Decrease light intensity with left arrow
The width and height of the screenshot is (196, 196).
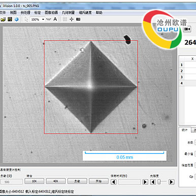pyautogui.click(x=153, y=182)
